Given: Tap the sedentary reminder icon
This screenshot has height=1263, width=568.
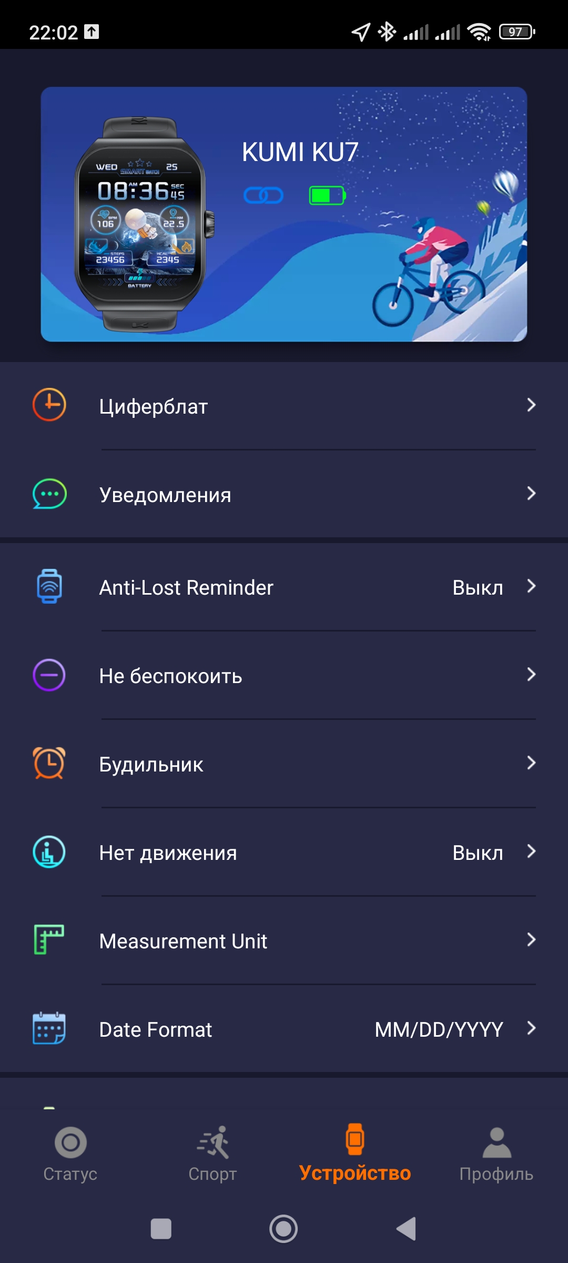Looking at the screenshot, I should [x=49, y=852].
